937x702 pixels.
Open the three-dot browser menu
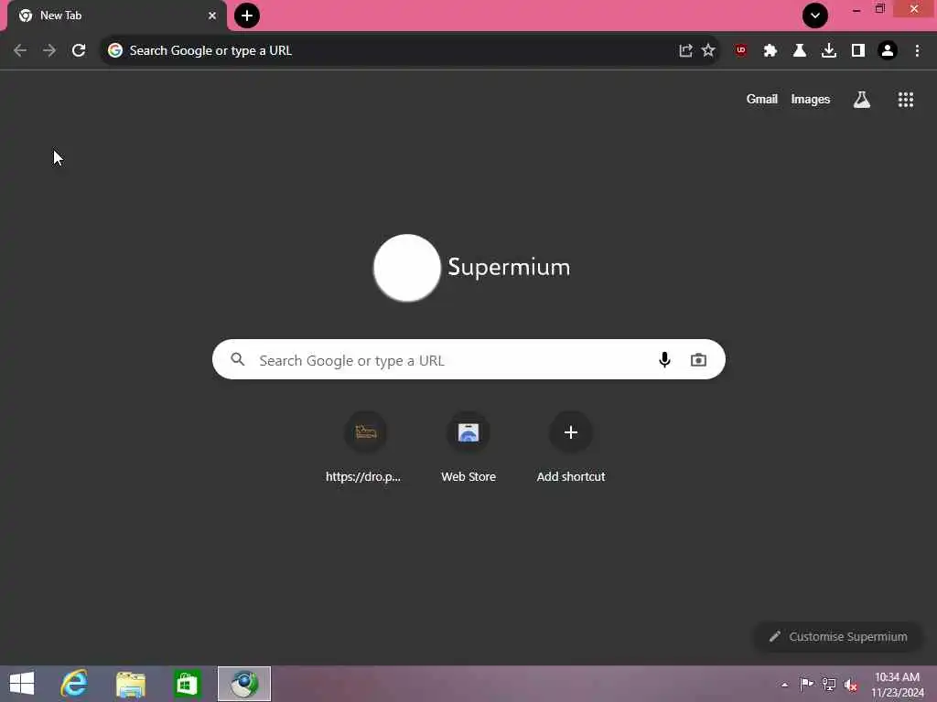coord(917,50)
